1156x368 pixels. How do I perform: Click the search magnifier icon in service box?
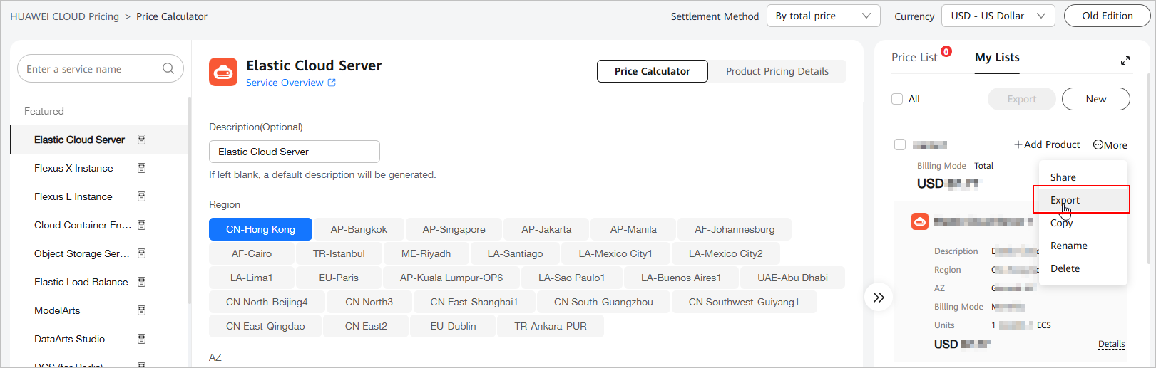(x=168, y=68)
